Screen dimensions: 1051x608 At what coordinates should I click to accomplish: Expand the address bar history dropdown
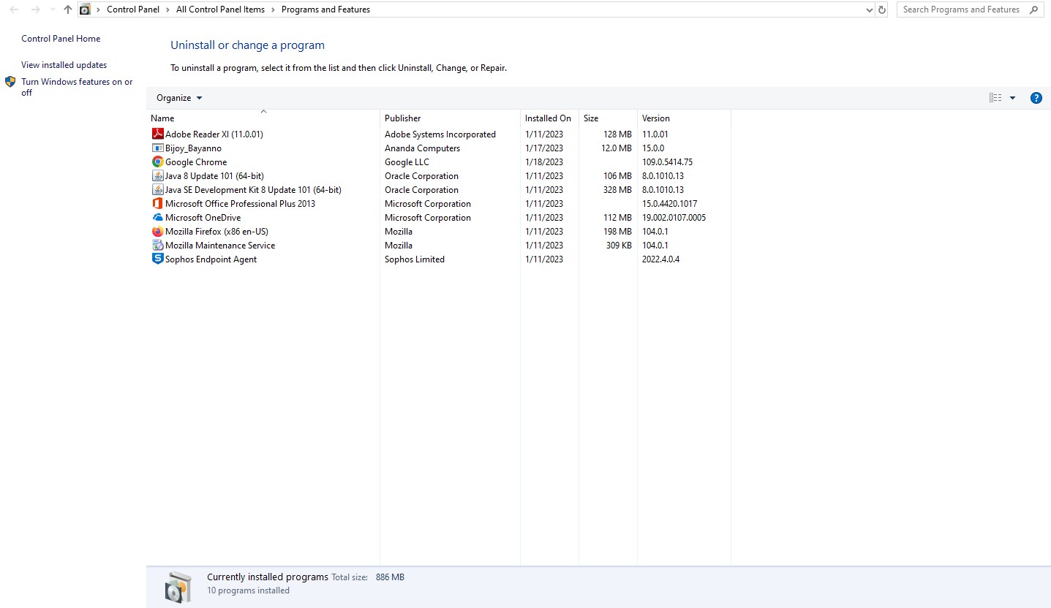869,9
